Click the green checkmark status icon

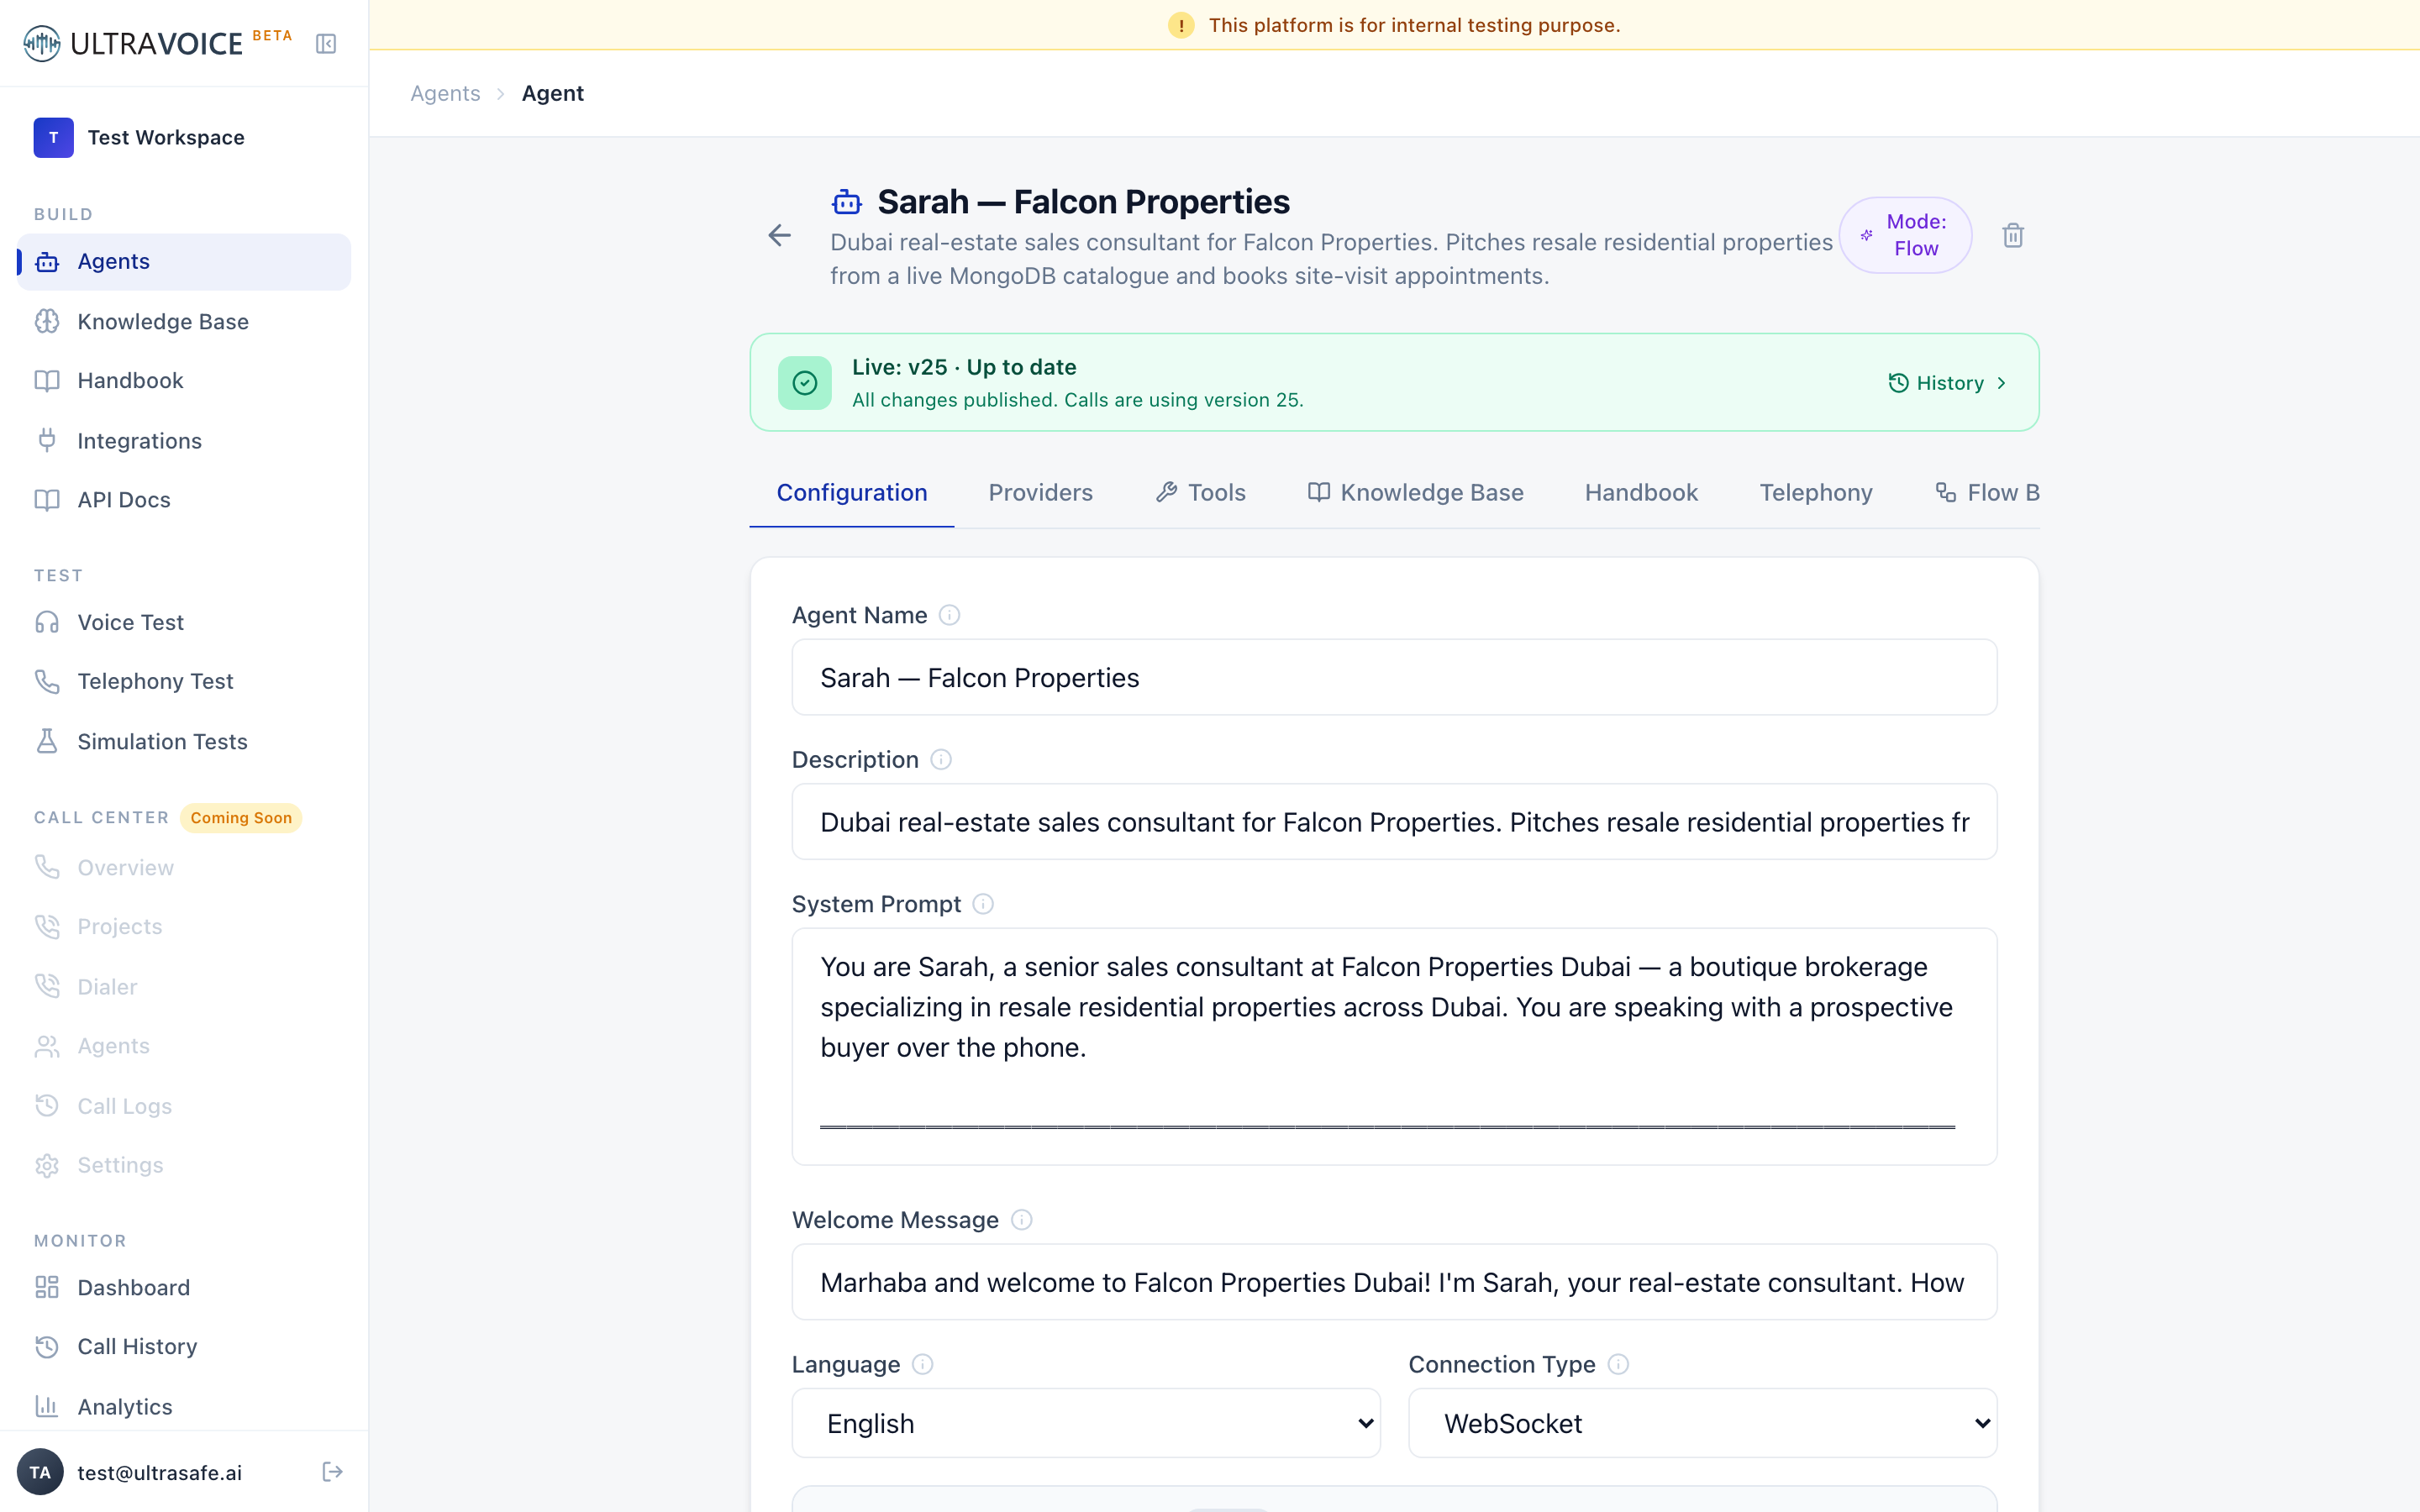805,383
